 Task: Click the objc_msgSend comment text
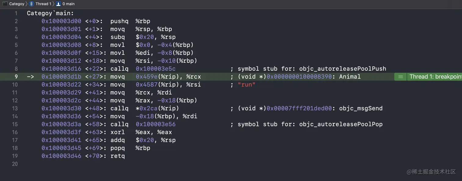(361, 108)
